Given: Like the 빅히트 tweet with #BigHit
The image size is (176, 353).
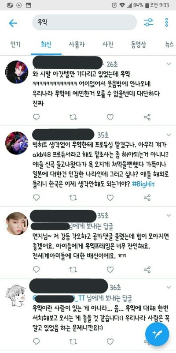Looking at the screenshot, I should [x=110, y=198].
